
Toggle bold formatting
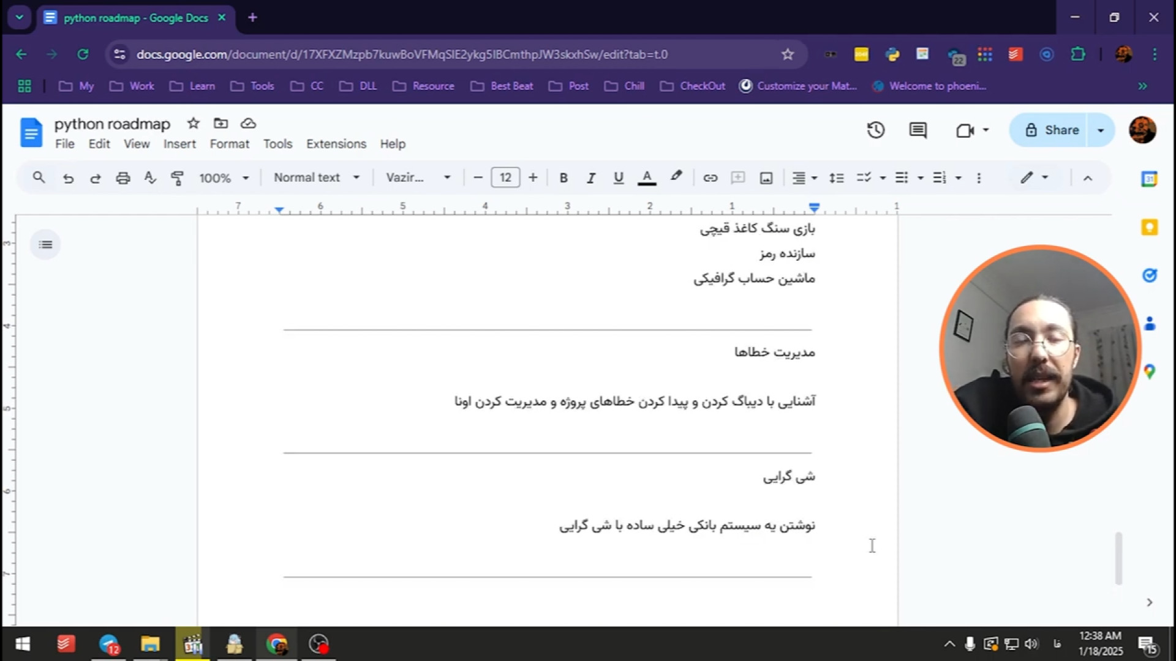(563, 178)
